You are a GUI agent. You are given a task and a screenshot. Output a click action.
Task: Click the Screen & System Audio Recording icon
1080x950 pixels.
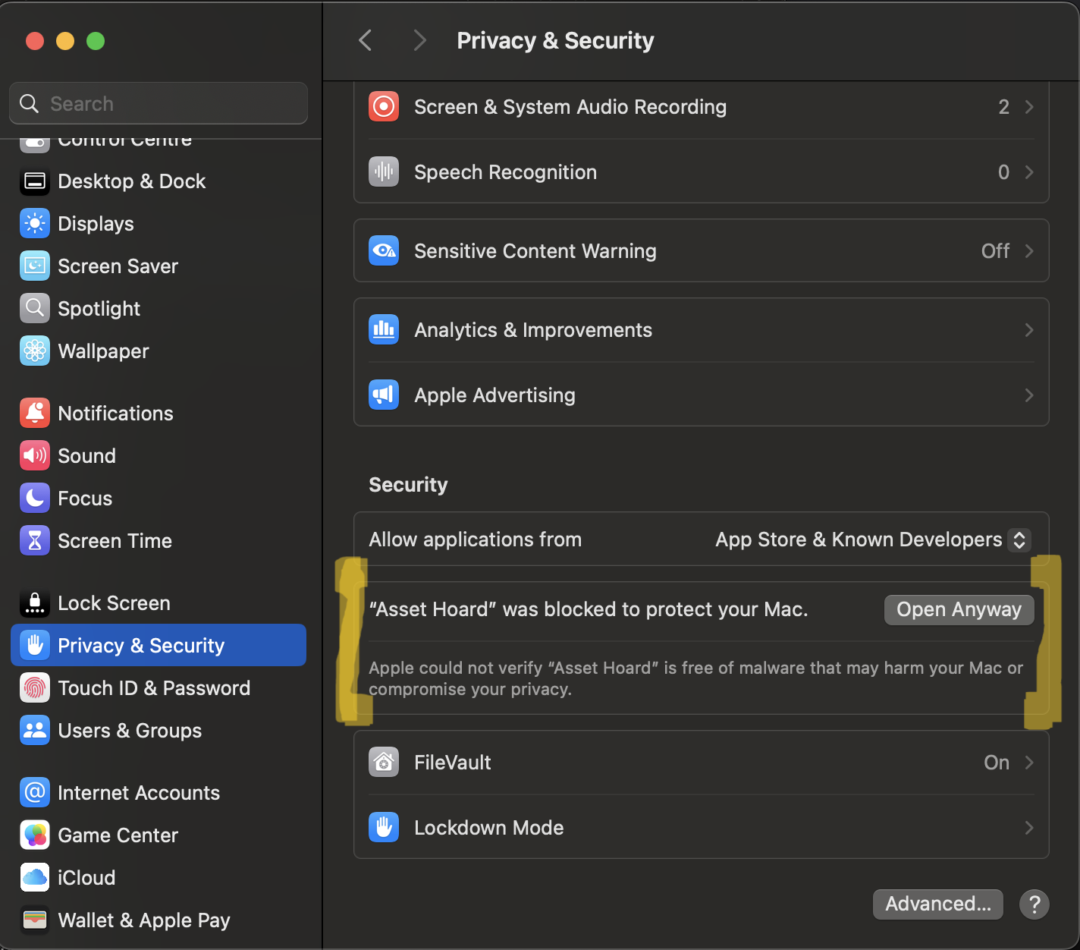tap(384, 106)
